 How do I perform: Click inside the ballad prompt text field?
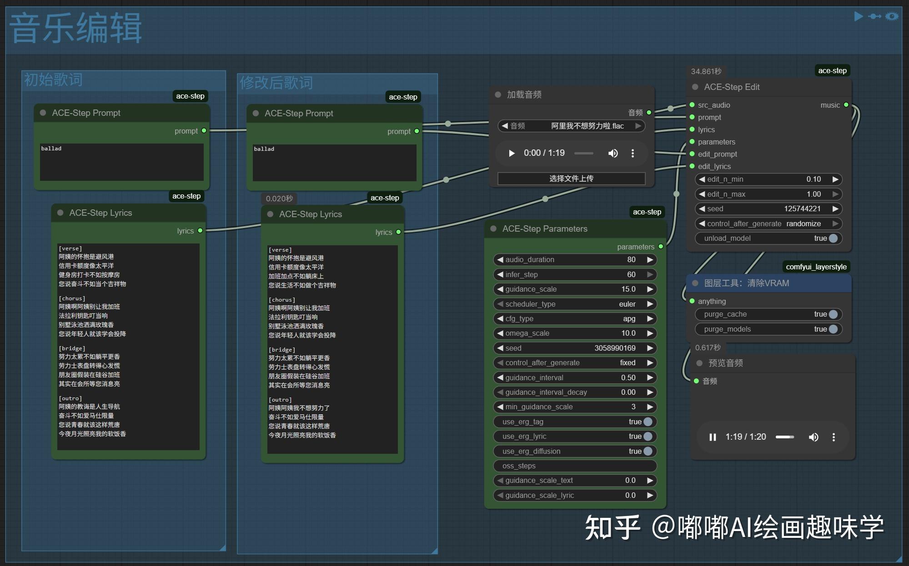click(121, 163)
